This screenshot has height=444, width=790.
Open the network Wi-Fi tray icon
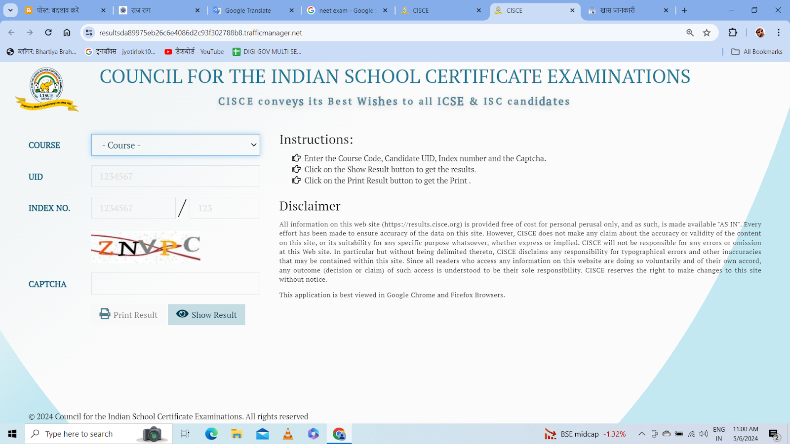(691, 434)
